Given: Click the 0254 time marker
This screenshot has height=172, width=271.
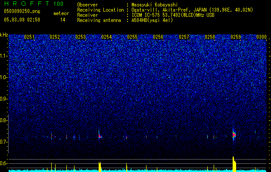Looking at the screenshot, I should tap(106, 37).
